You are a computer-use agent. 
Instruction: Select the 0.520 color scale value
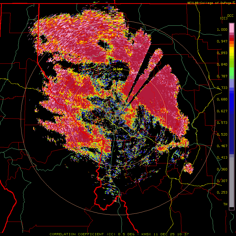click(x=222, y=135)
